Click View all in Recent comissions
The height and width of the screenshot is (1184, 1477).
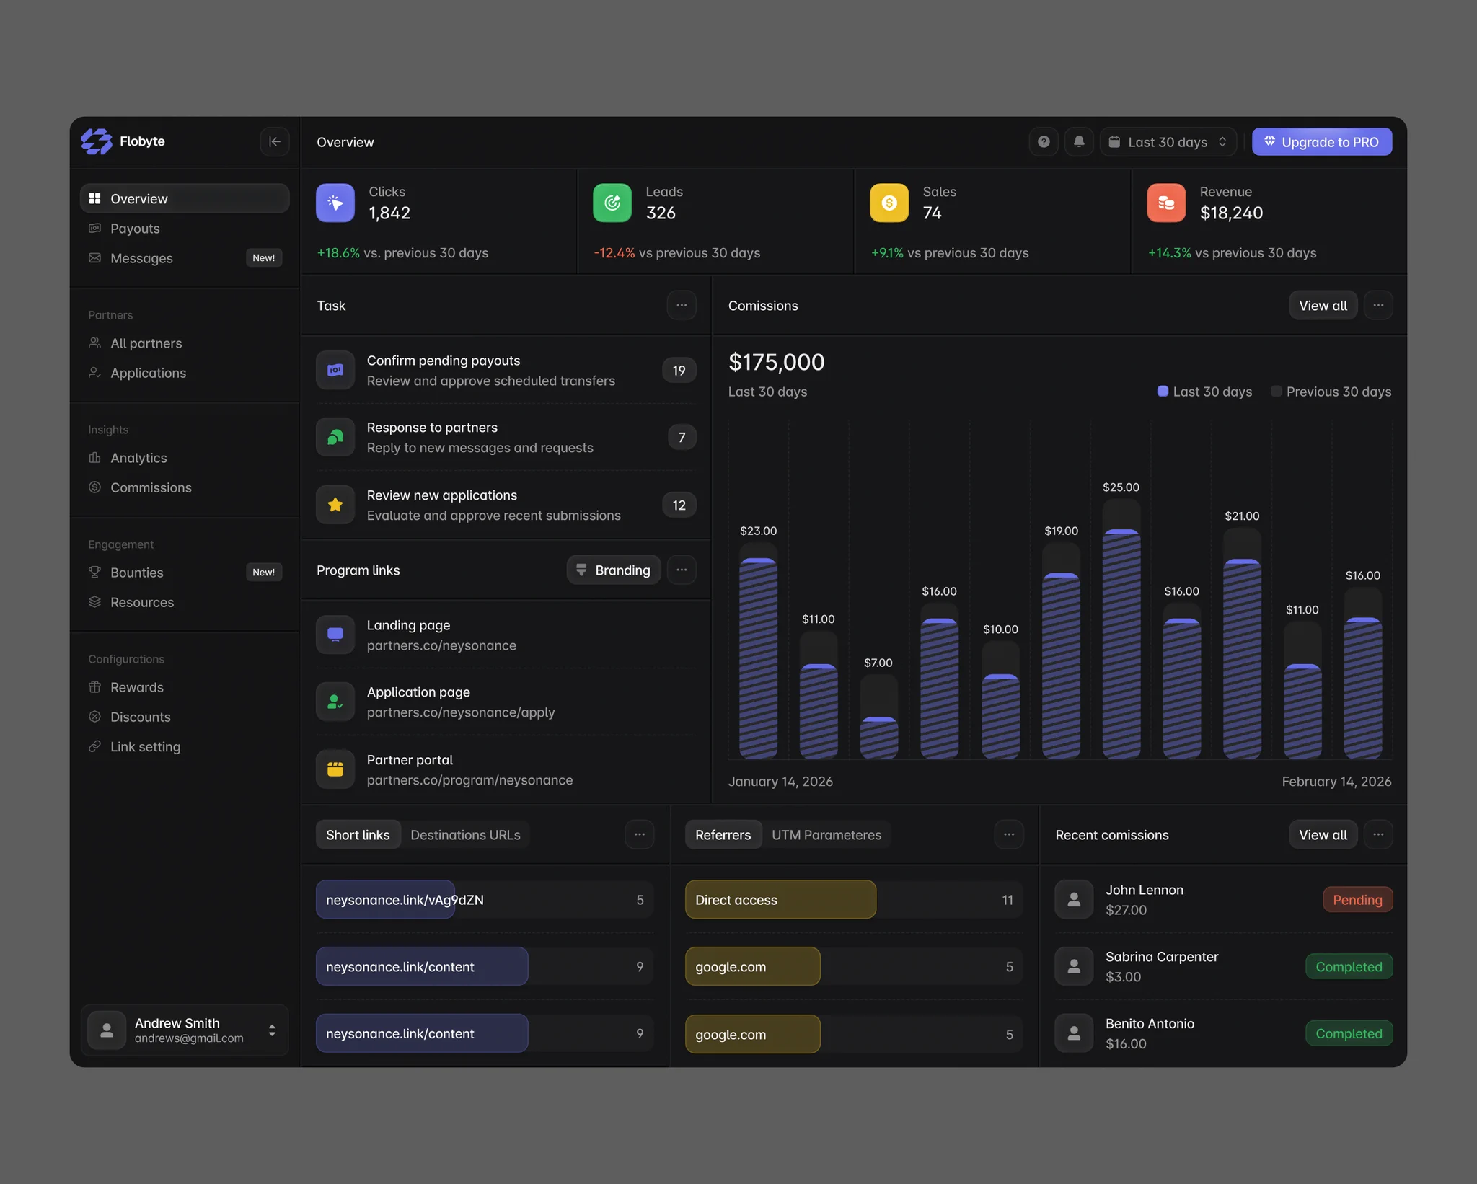[x=1323, y=834]
